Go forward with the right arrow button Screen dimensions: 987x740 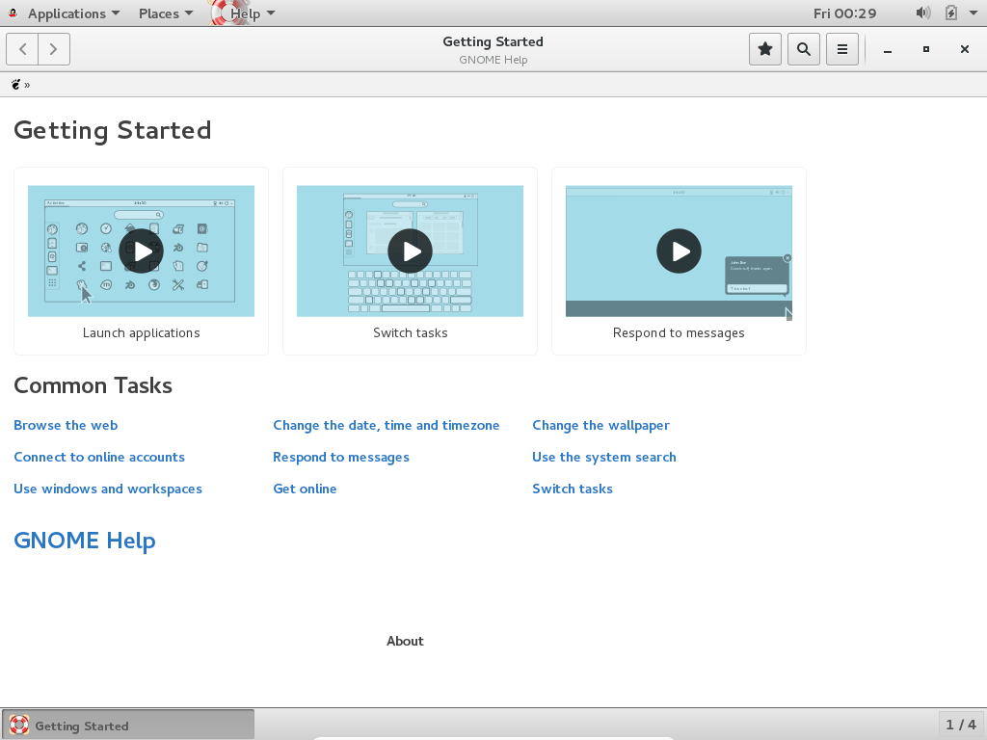click(54, 49)
